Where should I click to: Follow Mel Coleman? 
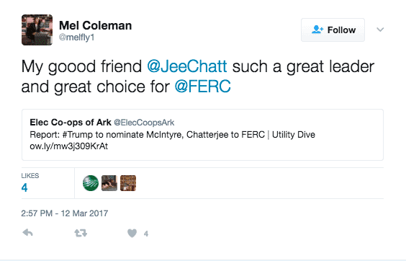coord(333,30)
